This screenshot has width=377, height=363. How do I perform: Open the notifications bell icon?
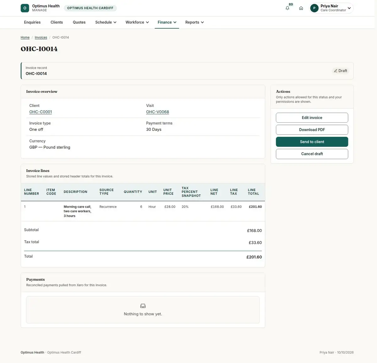pyautogui.click(x=287, y=8)
